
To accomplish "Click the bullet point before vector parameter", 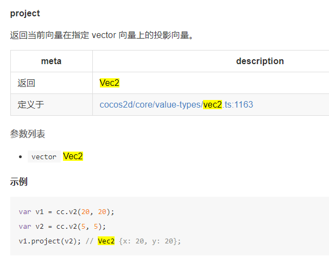I will tap(20, 156).
